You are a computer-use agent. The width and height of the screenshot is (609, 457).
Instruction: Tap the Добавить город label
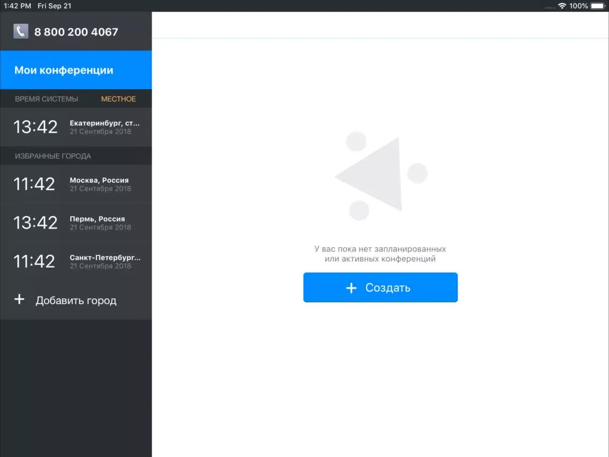click(x=76, y=300)
